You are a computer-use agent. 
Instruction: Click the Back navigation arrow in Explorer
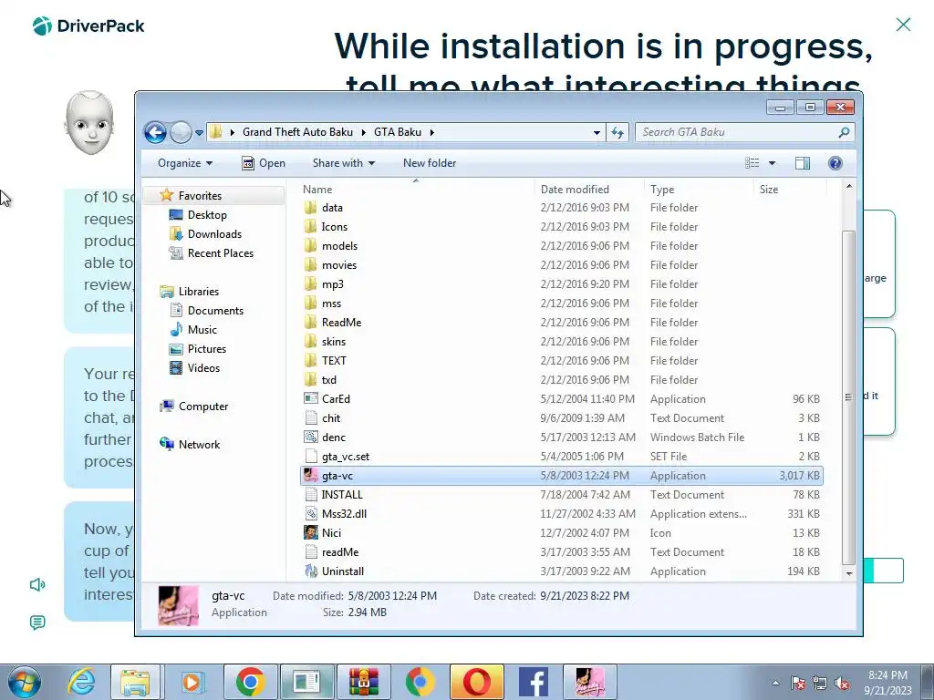click(155, 132)
